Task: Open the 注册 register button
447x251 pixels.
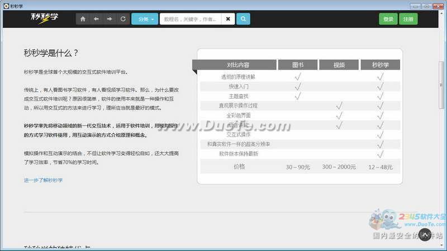Action: pos(408,19)
